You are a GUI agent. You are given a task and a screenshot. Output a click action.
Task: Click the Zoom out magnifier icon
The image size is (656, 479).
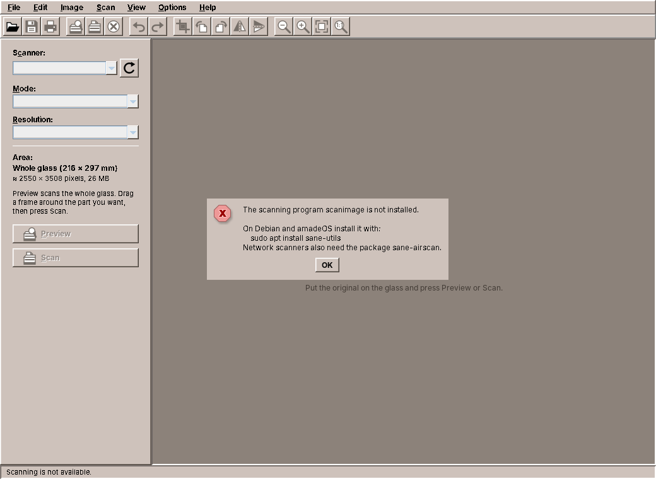(284, 26)
